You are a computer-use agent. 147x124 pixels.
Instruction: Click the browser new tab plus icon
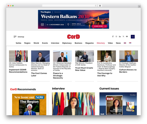pyautogui.click(x=139, y=6)
